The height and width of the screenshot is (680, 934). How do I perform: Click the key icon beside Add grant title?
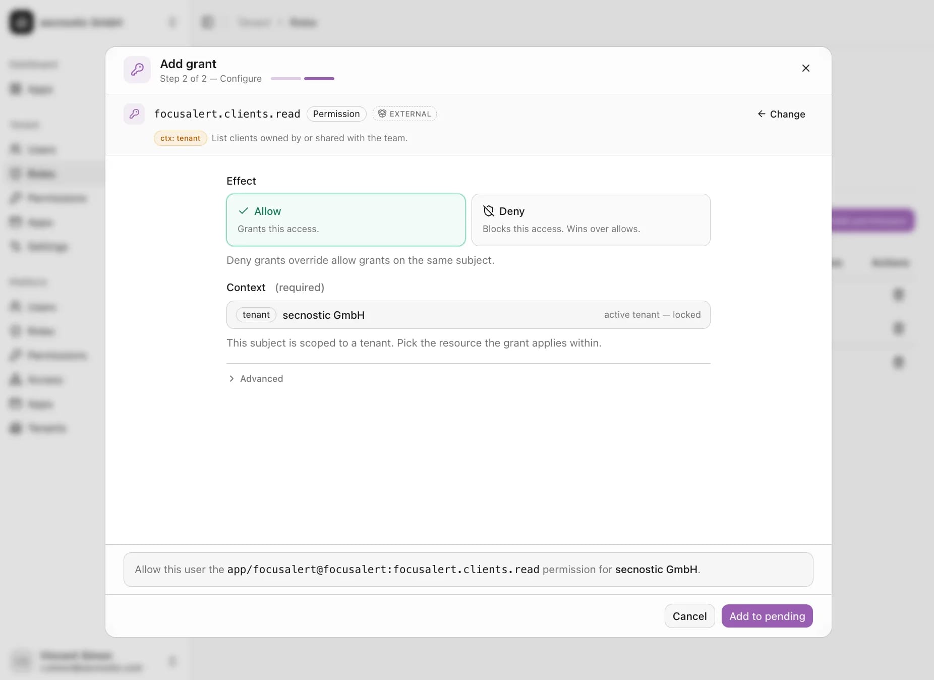click(137, 70)
